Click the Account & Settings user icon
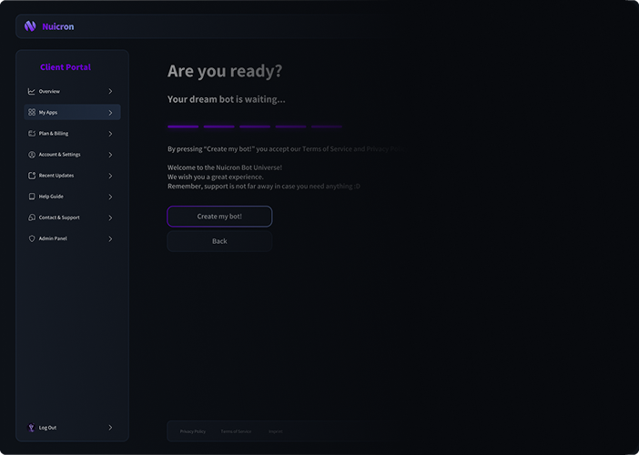This screenshot has height=455, width=639. (x=32, y=155)
